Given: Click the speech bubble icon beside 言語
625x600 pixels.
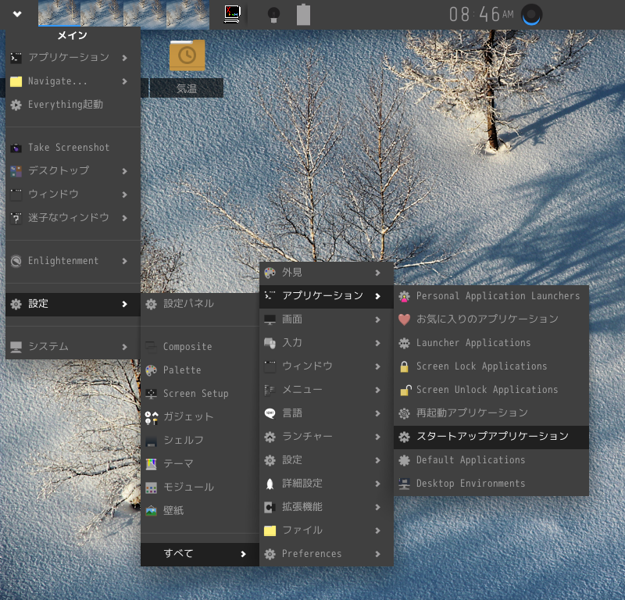Looking at the screenshot, I should coord(270,413).
